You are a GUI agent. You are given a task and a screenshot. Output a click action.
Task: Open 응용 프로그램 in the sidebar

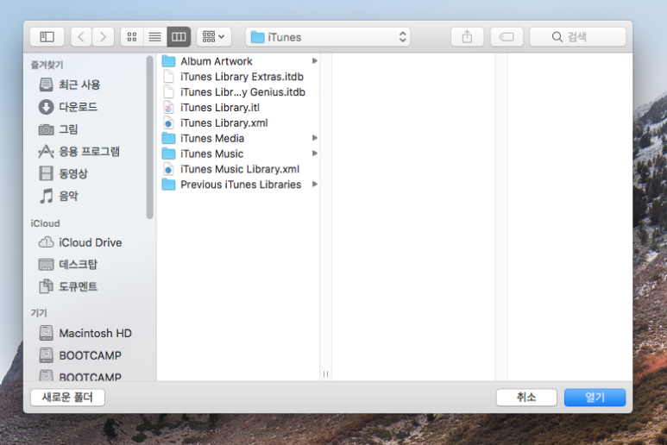click(x=89, y=151)
